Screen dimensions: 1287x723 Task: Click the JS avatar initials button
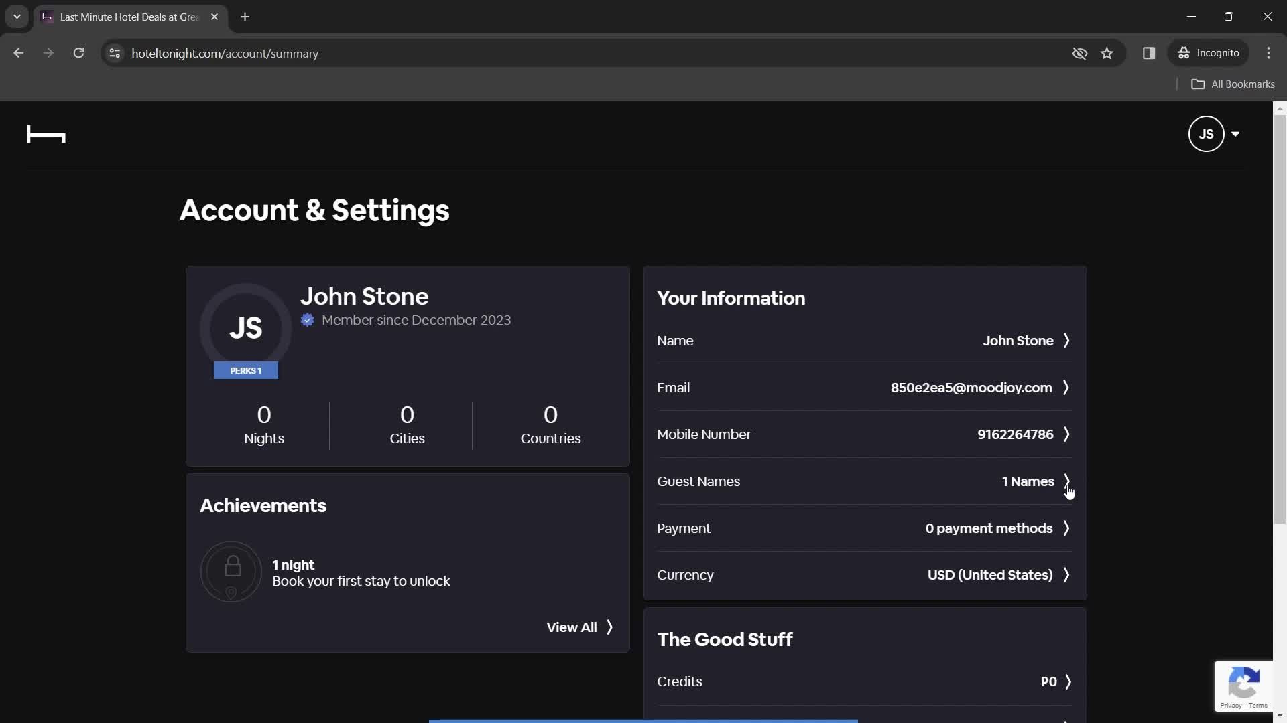point(1207,134)
